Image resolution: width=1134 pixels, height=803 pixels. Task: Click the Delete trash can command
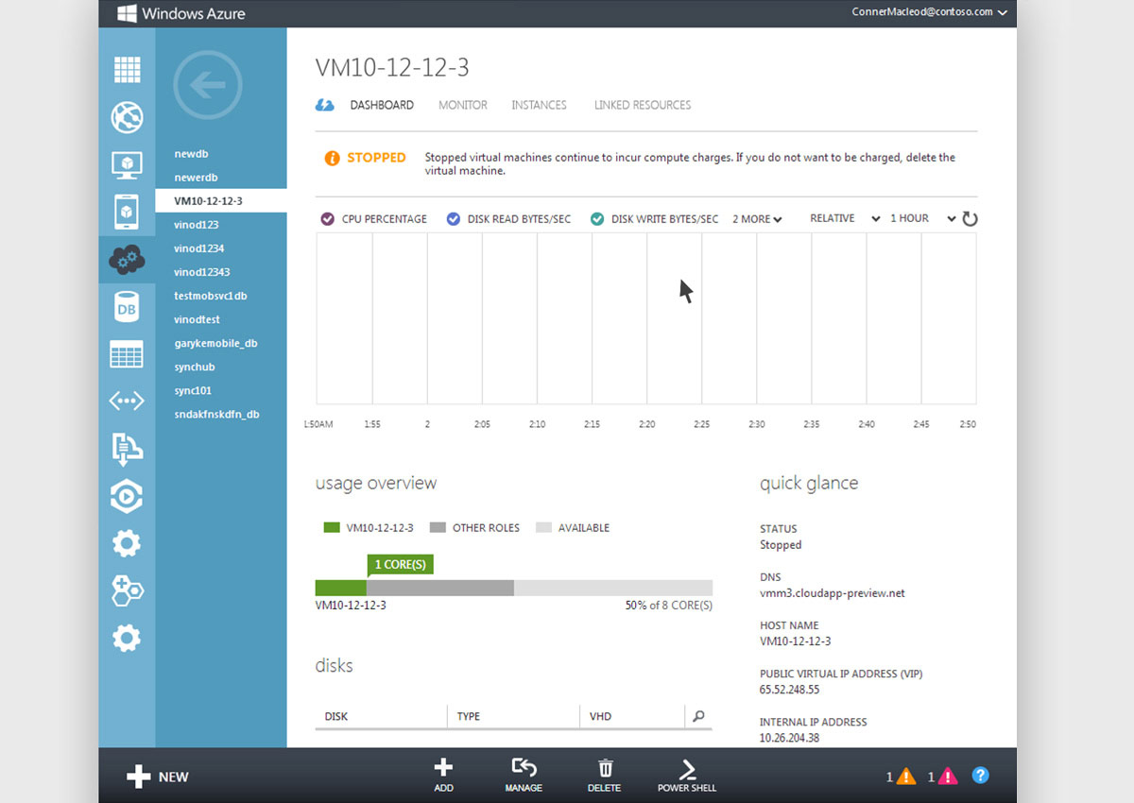(x=605, y=775)
